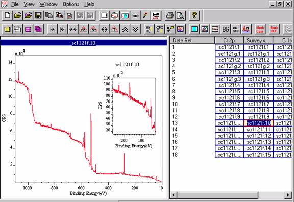294x202 pixels.
Task: Select sc1121f.14 in the Survey column
Action: tap(259, 148)
